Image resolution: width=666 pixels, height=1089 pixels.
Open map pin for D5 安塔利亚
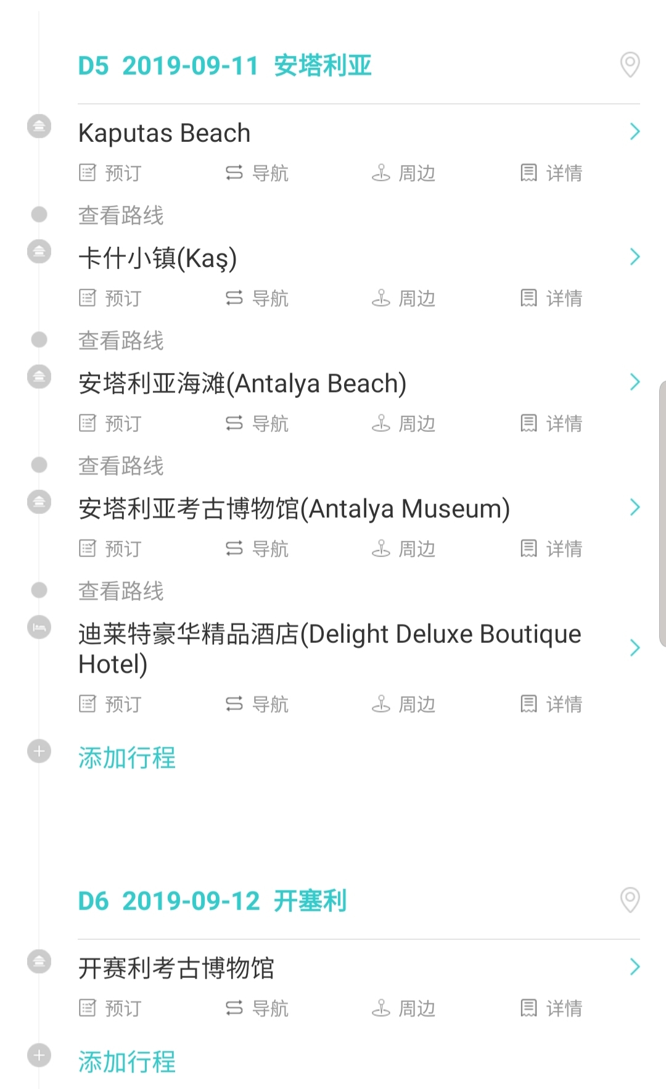pyautogui.click(x=630, y=65)
